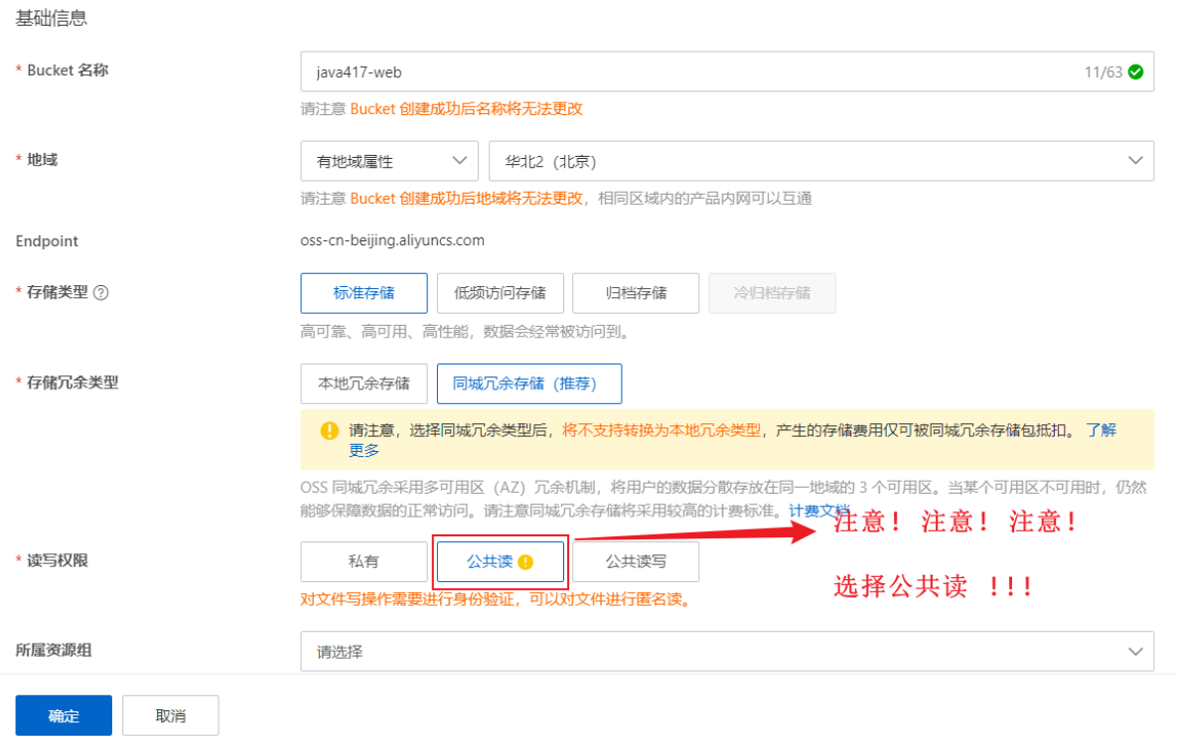The width and height of the screenshot is (1177, 743).
Task: Select 同城冗余存储（推荐）redundancy option
Action: [529, 383]
